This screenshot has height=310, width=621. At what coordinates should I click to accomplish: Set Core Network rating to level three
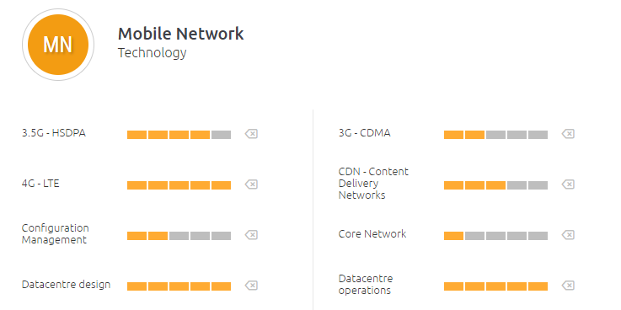pyautogui.click(x=495, y=236)
